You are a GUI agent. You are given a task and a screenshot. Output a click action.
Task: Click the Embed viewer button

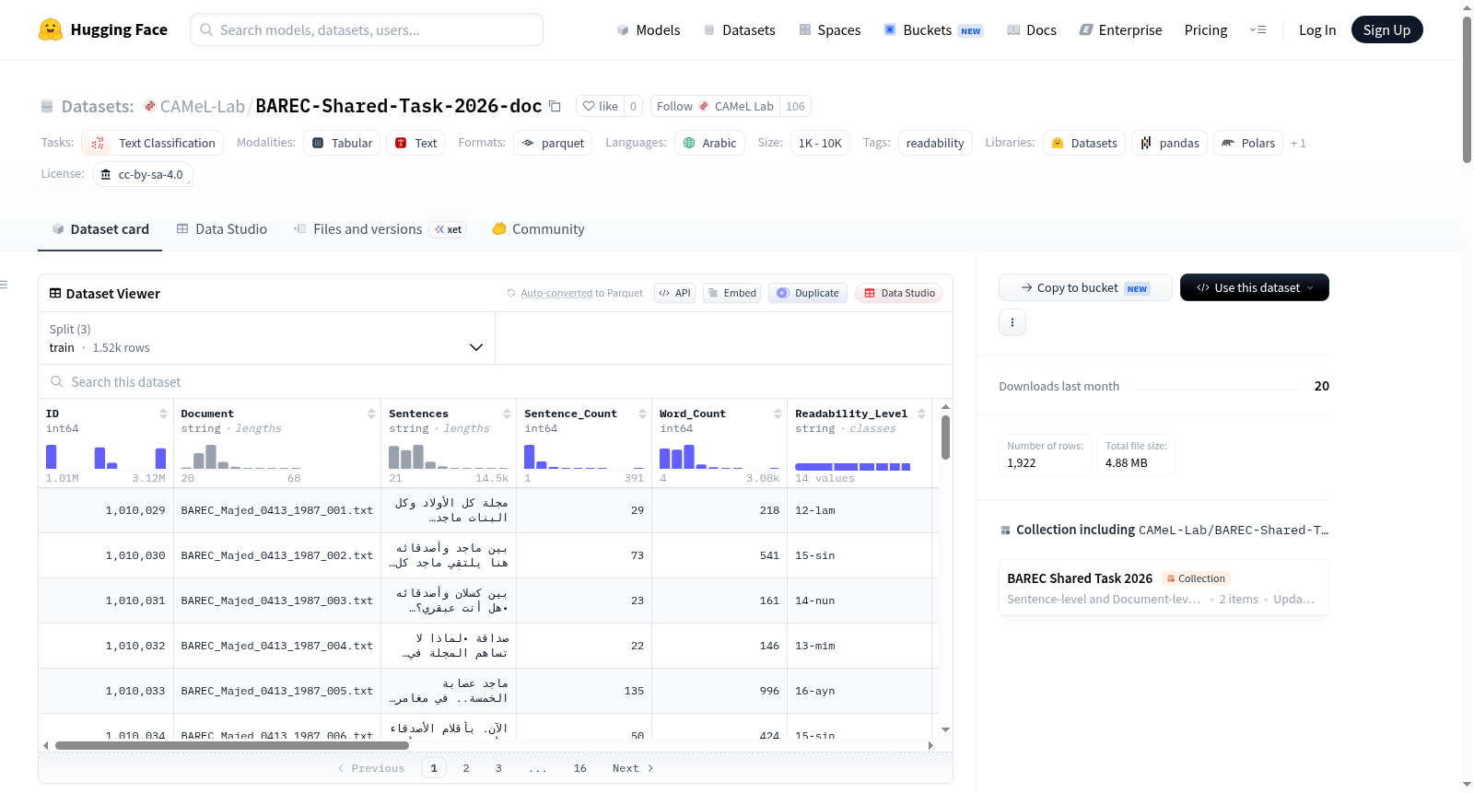click(x=731, y=293)
